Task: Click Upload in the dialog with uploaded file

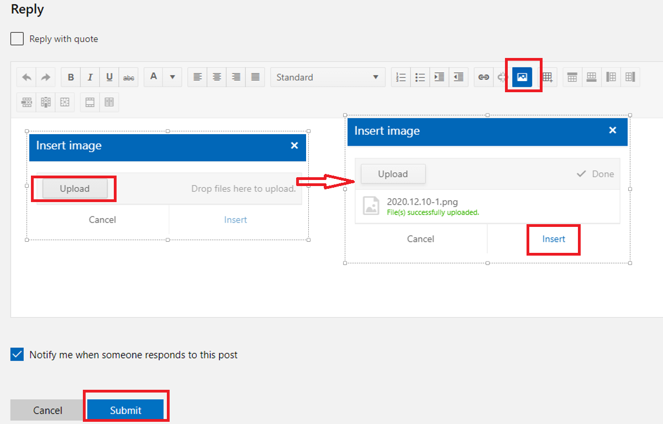Action: tap(393, 174)
